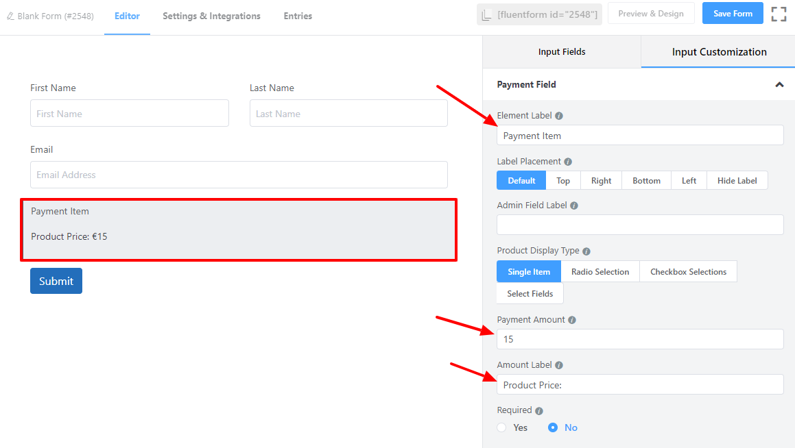Set Label Placement to Hide Label
The width and height of the screenshot is (795, 448).
[x=737, y=180]
